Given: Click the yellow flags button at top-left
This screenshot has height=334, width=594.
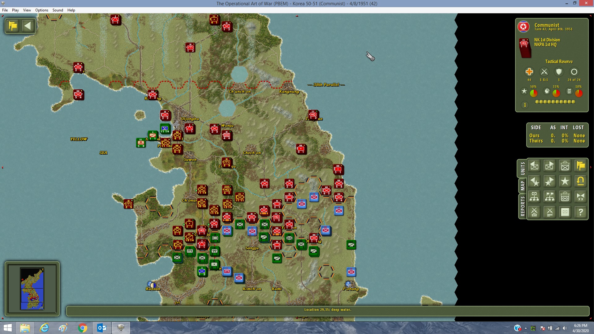Looking at the screenshot, I should point(13,26).
